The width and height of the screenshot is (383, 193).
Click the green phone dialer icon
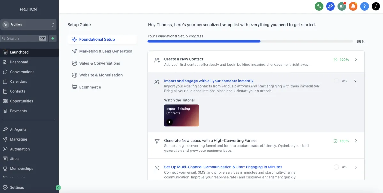(319, 6)
